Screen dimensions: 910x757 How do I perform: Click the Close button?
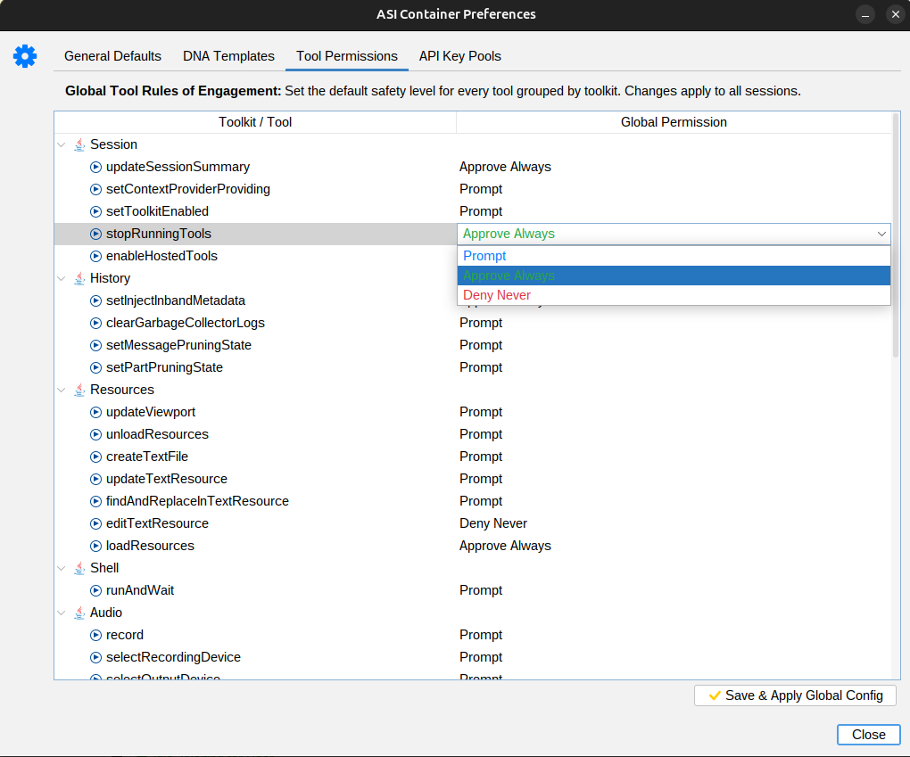[868, 734]
